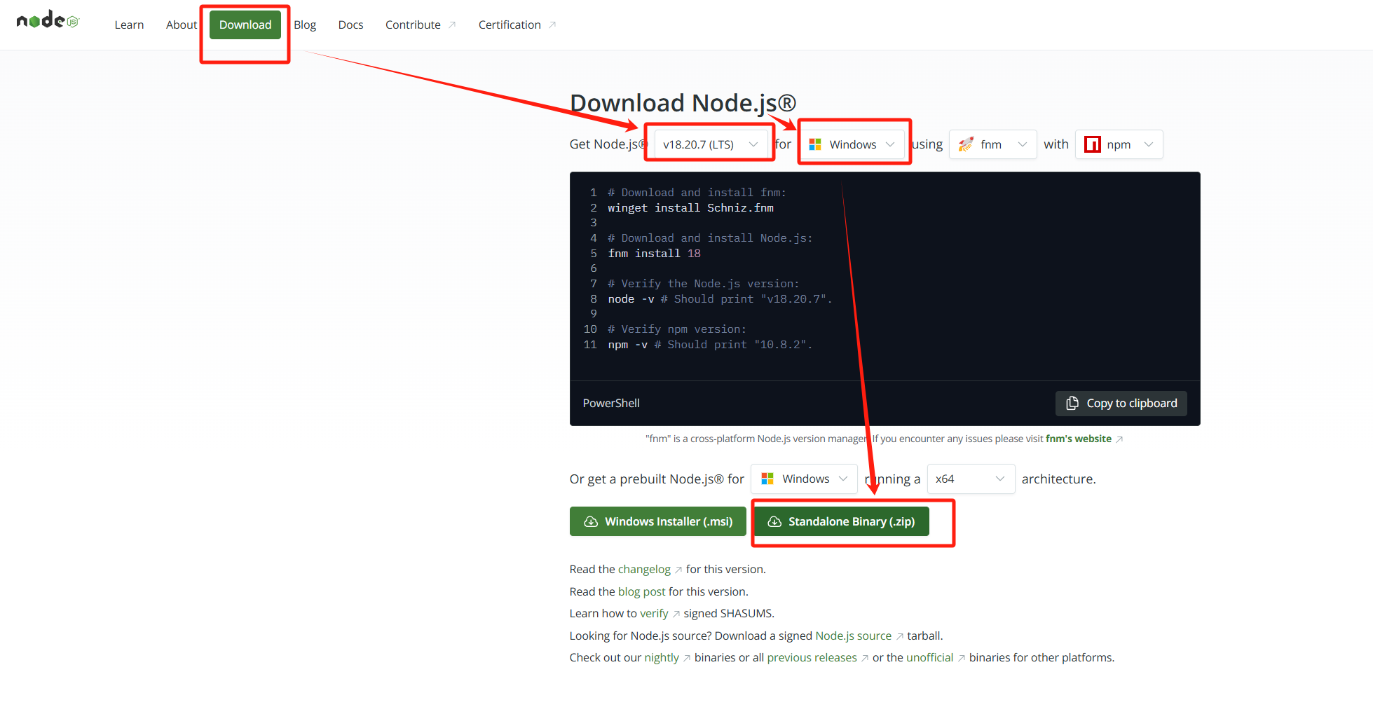Download the Windows Installer (.msi)
Viewport: 1373px width, 721px height.
(657, 521)
